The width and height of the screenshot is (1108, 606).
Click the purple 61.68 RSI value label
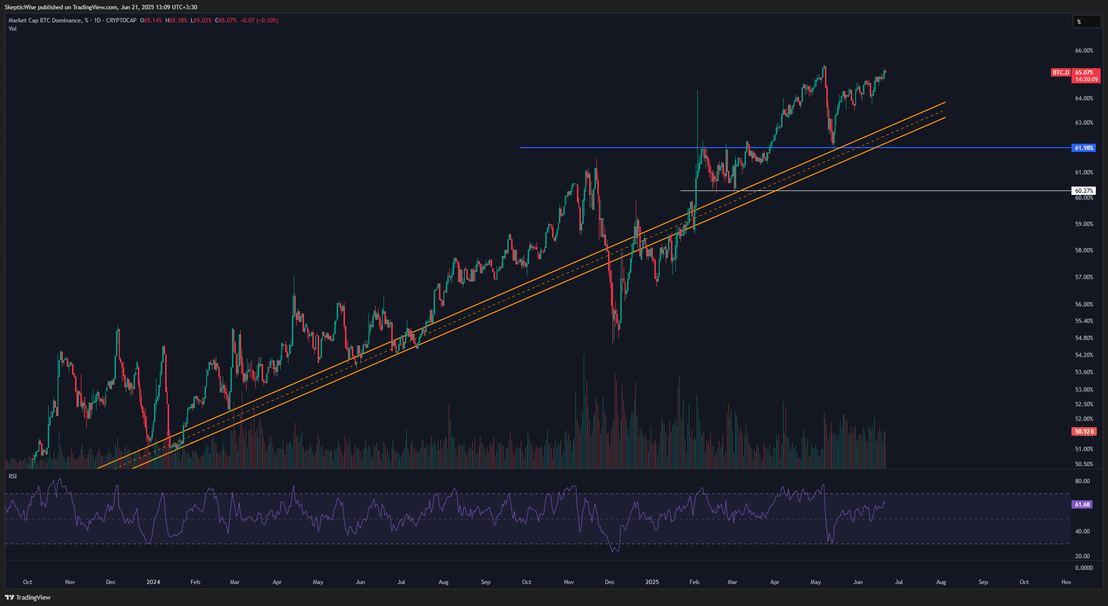[1082, 505]
